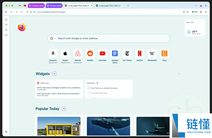Close the active Long page titles tab
The image size is (212, 138).
click(x=92, y=6)
